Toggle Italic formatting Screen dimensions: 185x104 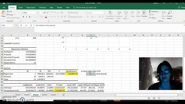pyautogui.click(x=26, y=17)
